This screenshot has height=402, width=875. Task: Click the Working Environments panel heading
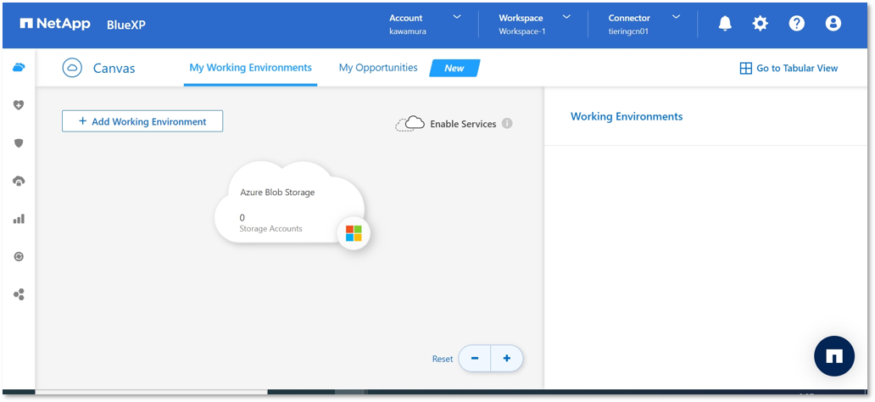point(626,117)
